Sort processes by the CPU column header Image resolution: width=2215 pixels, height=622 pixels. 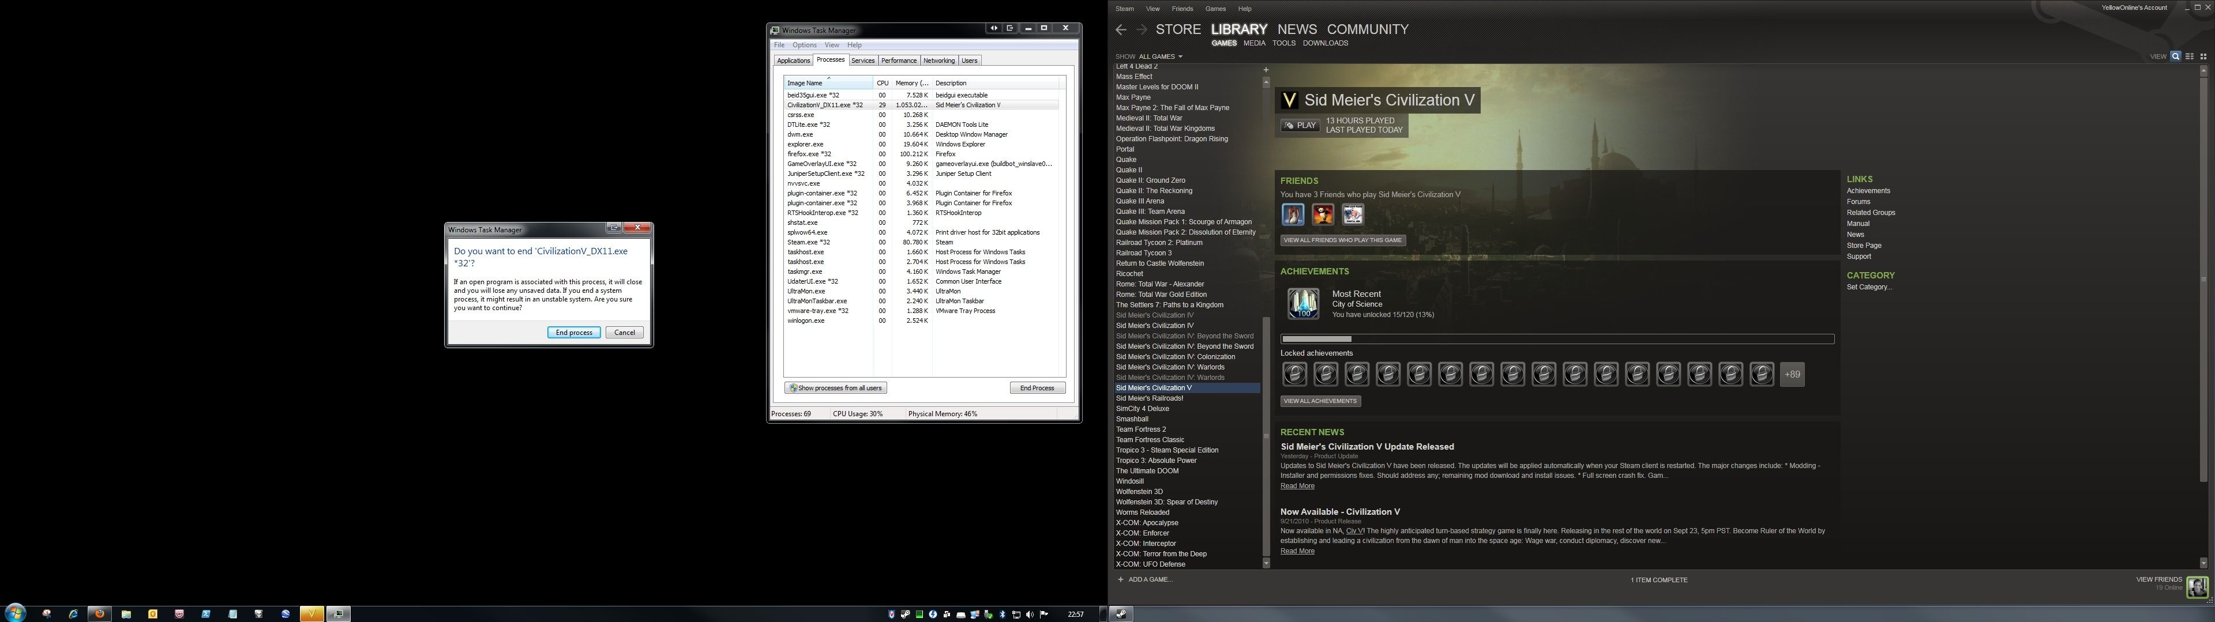882,84
